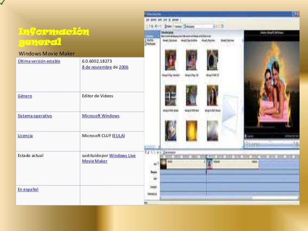Click the play button under the preview monitor
Viewport: 308px width, 231px height.
pyautogui.click(x=246, y=145)
